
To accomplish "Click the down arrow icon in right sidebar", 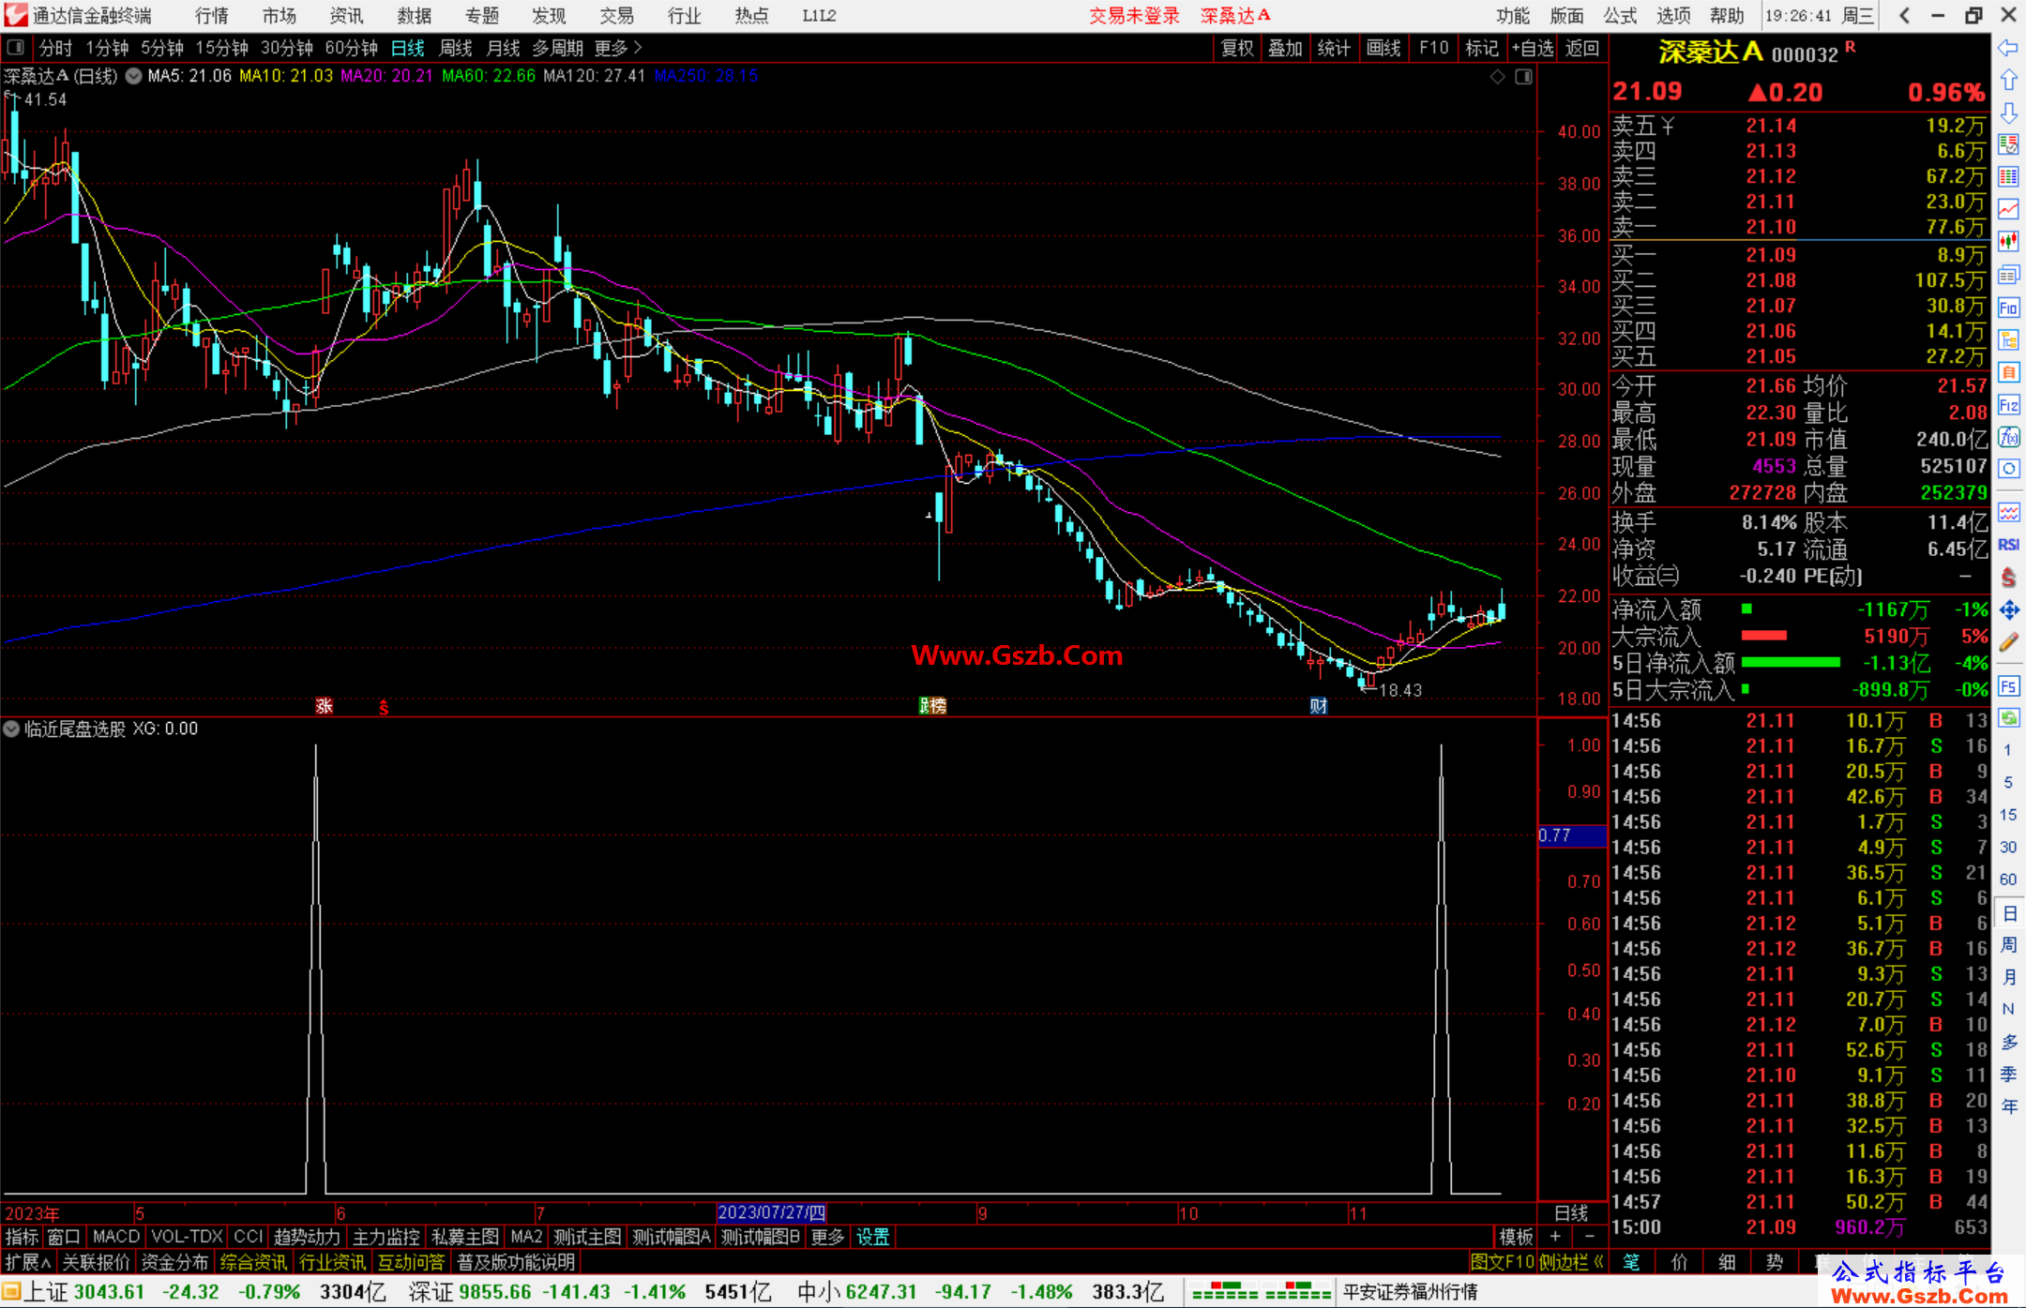I will [x=2008, y=113].
